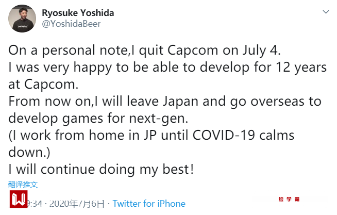The height and width of the screenshot is (215, 337).
Task: Open the tweet options chevron menu
Action: tap(325, 11)
